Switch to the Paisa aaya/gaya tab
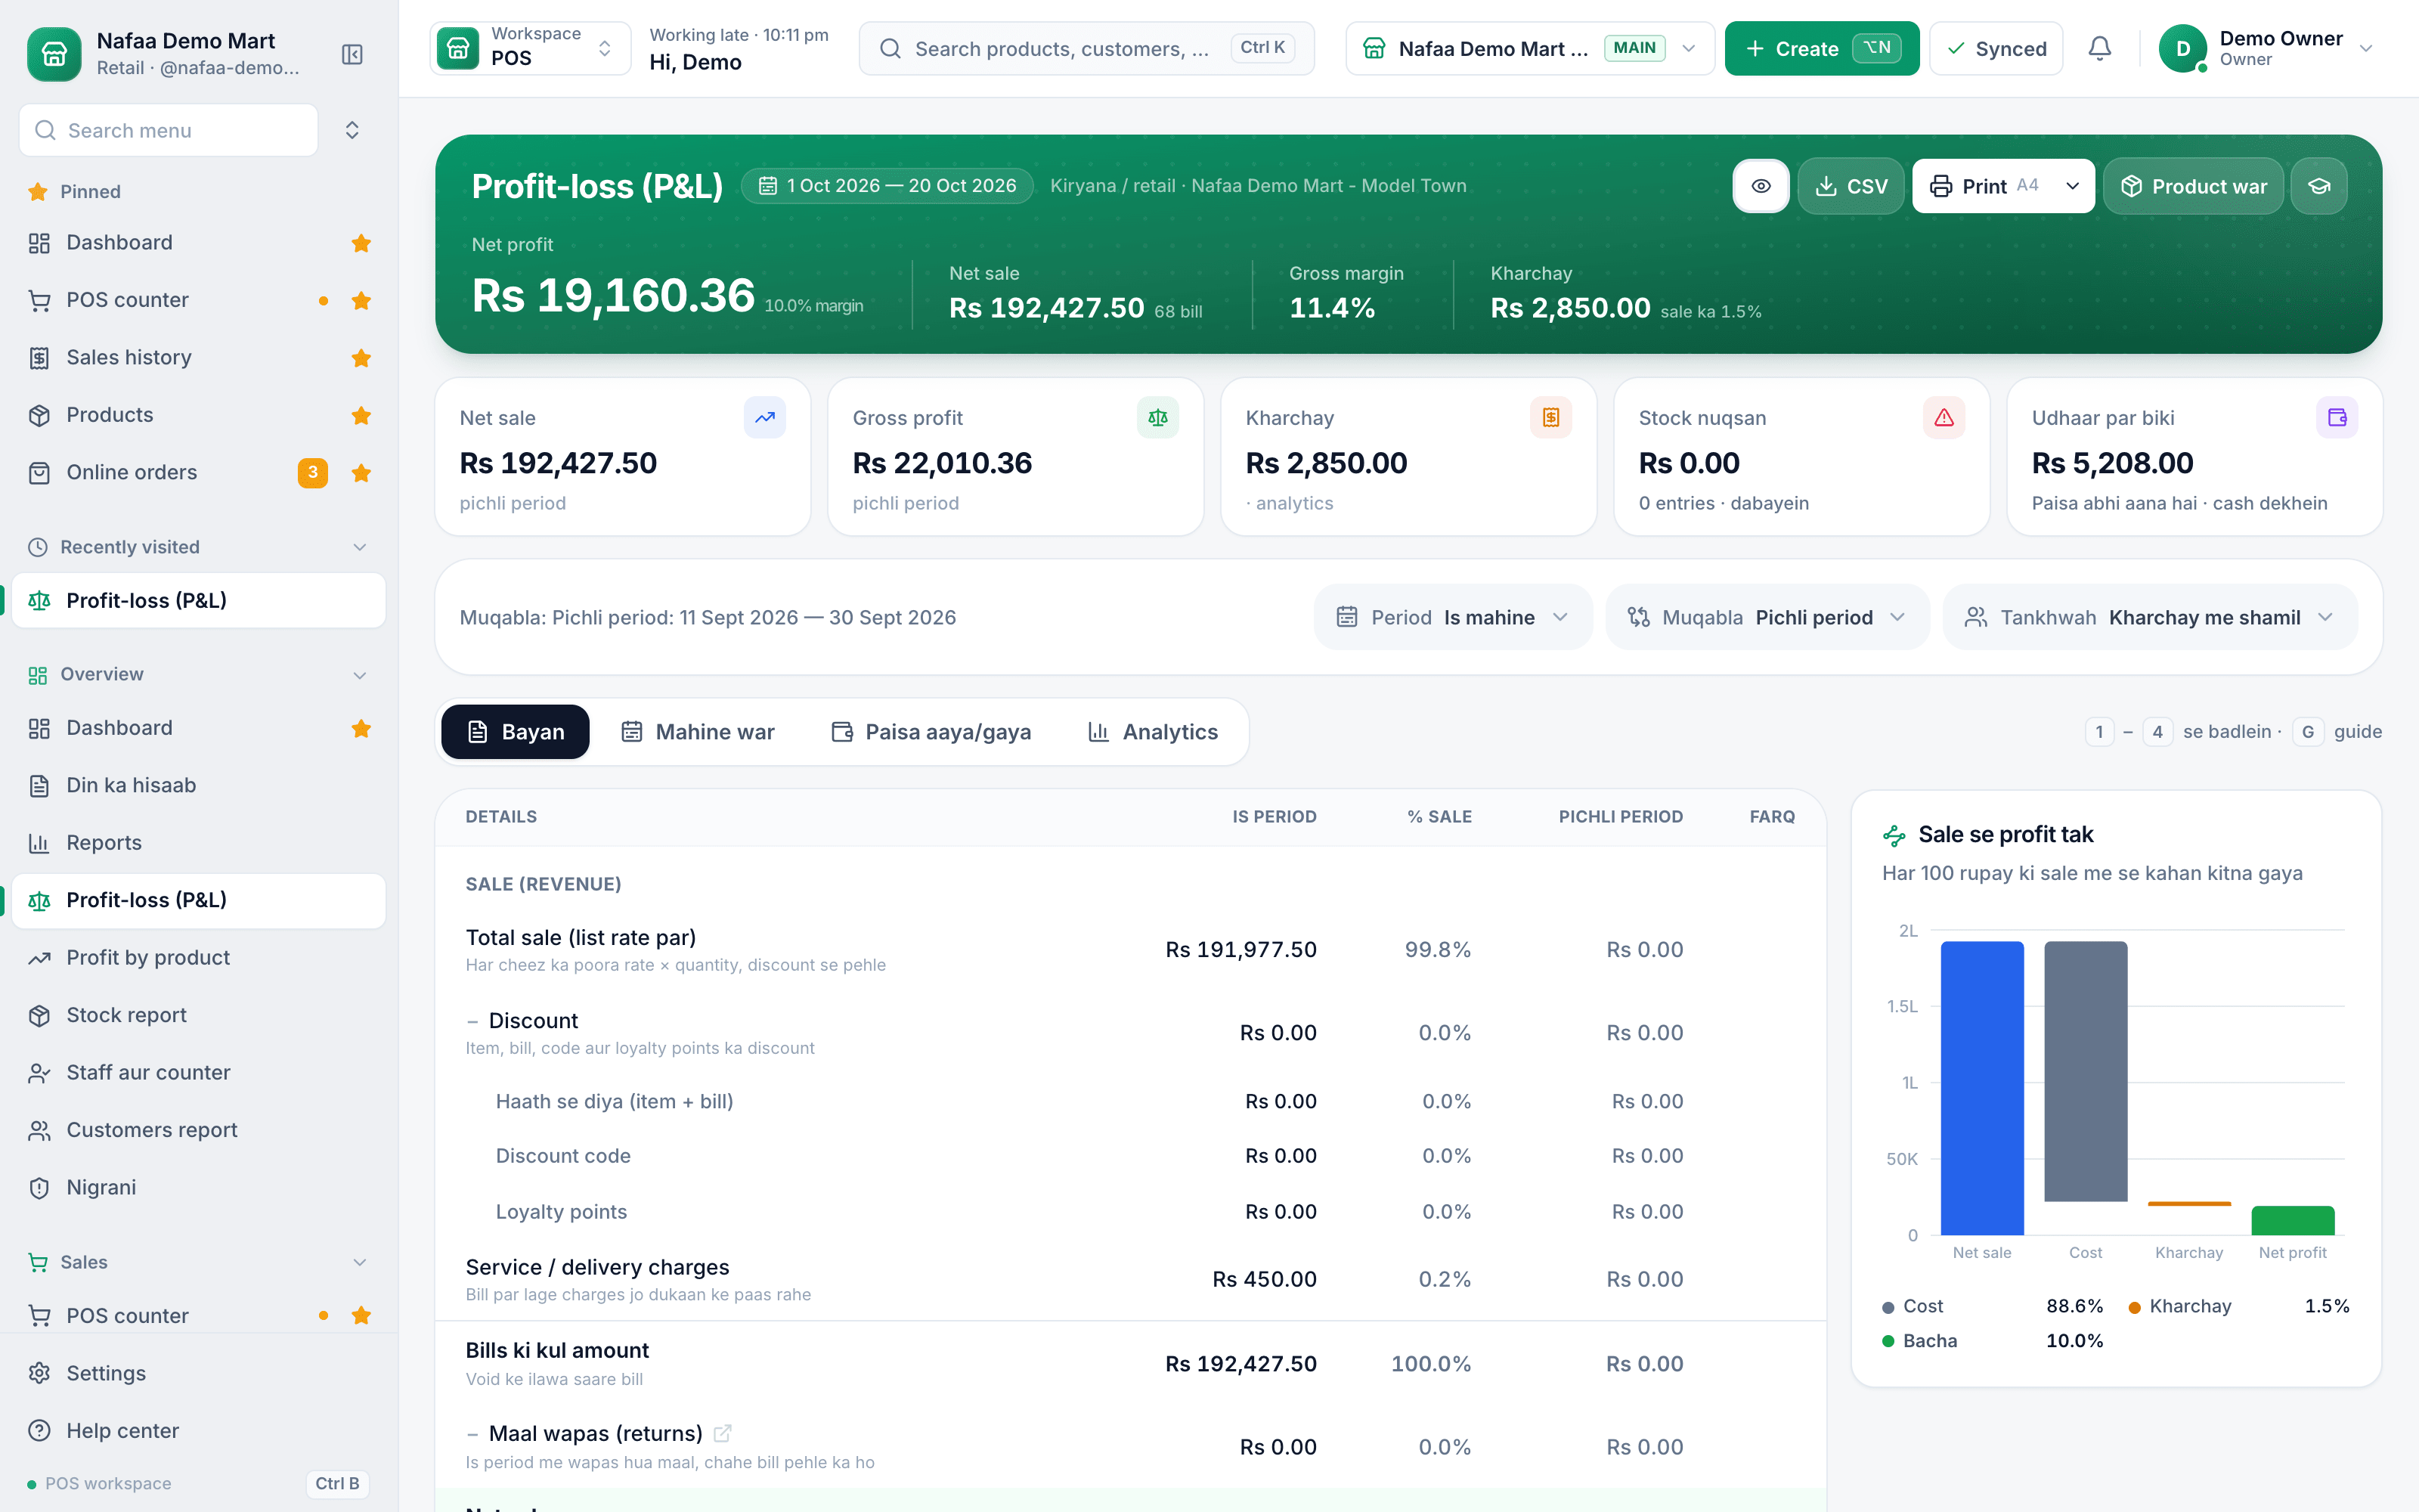Viewport: 2419px width, 1512px height. coord(931,732)
